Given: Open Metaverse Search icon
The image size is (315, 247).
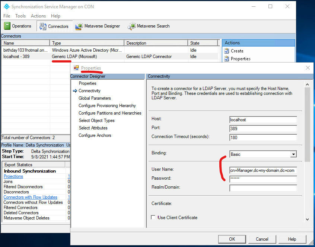Looking at the screenshot, I should click(131, 26).
